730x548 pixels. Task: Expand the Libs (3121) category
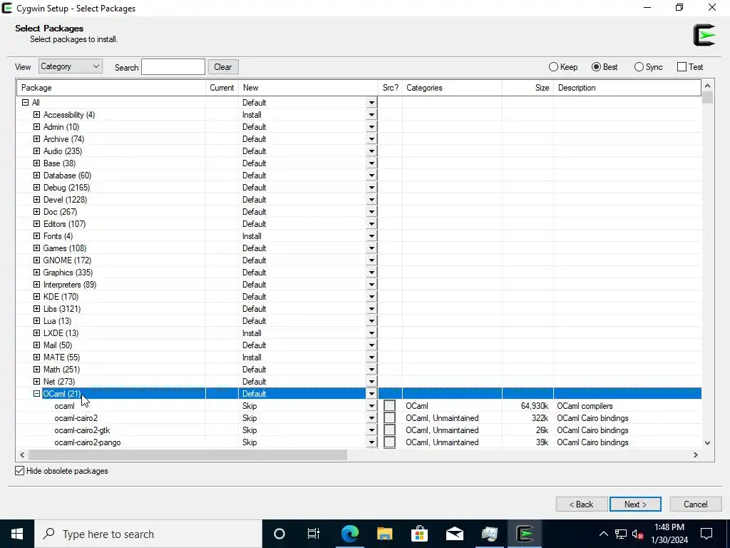(37, 308)
